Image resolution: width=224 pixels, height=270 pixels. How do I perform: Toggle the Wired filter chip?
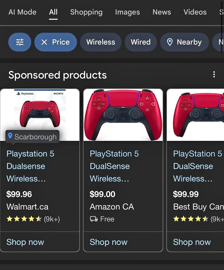click(141, 42)
